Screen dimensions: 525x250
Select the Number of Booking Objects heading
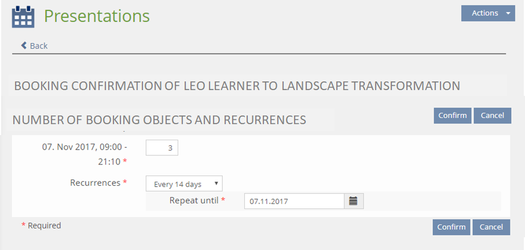[159, 120]
